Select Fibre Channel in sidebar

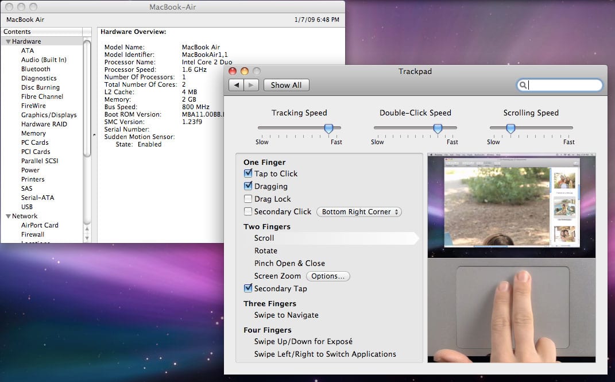click(42, 97)
